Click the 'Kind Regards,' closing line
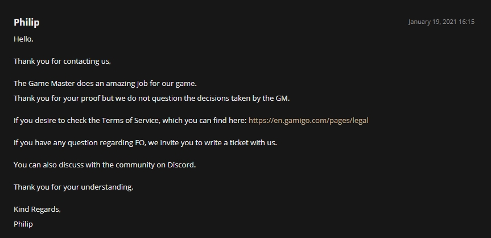Screen dimensions: 491x238 (x=37, y=209)
